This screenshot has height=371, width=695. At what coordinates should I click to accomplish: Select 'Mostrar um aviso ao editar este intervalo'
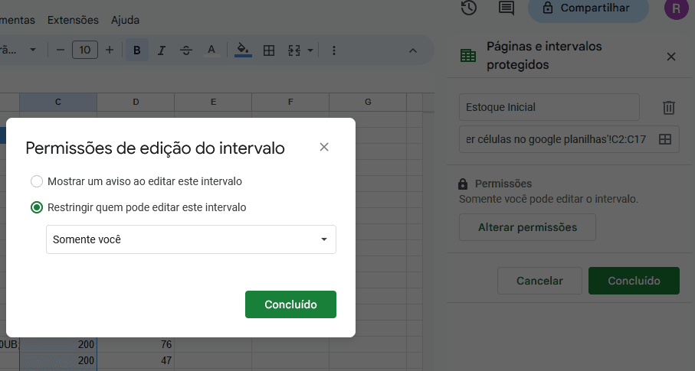coord(37,181)
